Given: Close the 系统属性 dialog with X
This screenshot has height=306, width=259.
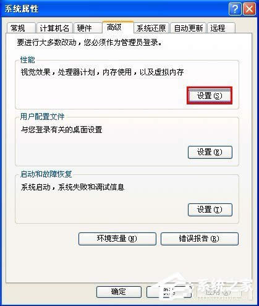Looking at the screenshot, I should tap(249, 9).
